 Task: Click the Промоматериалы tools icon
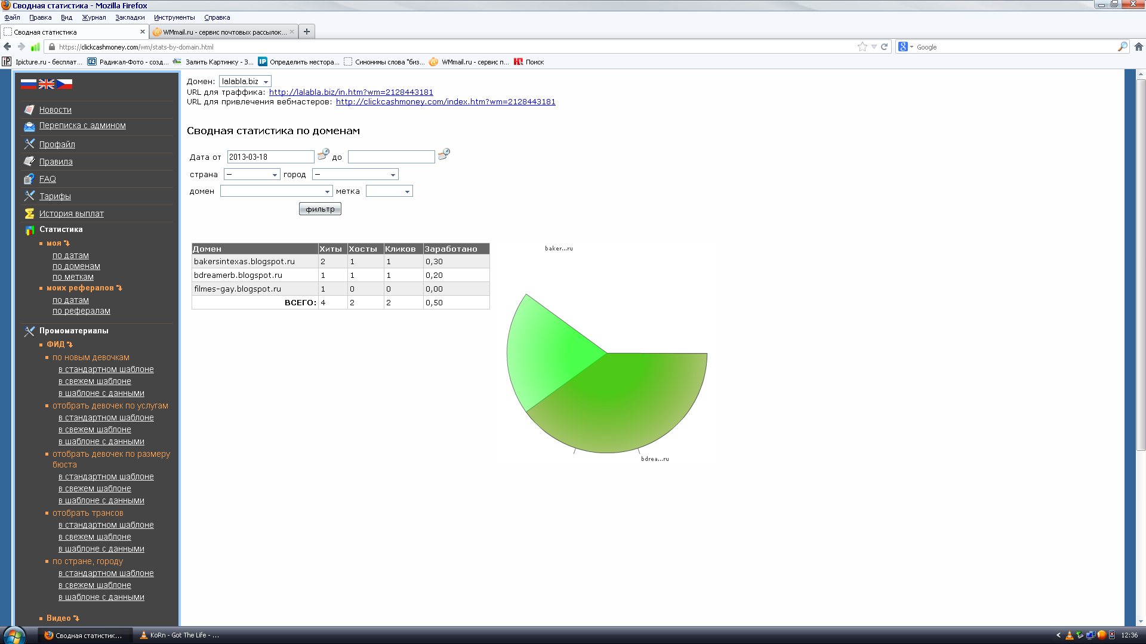coord(29,331)
